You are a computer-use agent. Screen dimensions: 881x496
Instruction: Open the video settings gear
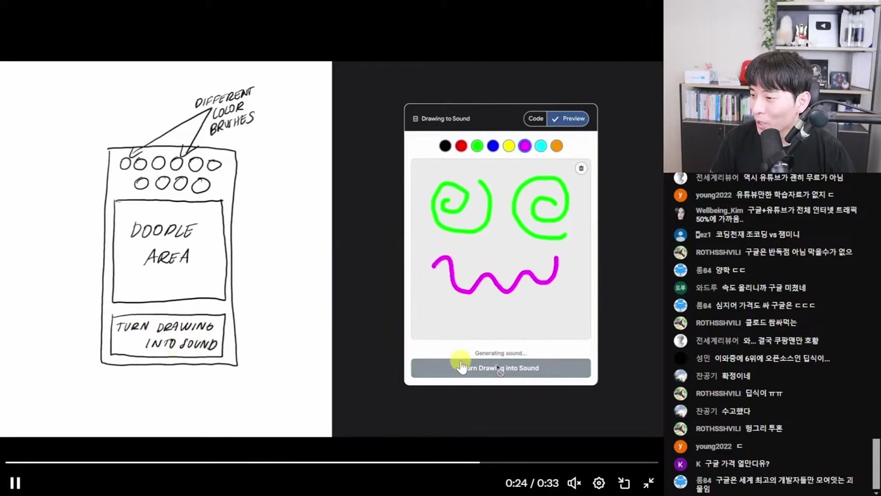599,484
